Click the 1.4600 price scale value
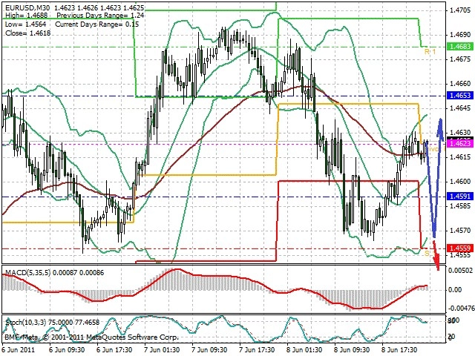The height and width of the screenshot is (356, 475). coord(460,181)
